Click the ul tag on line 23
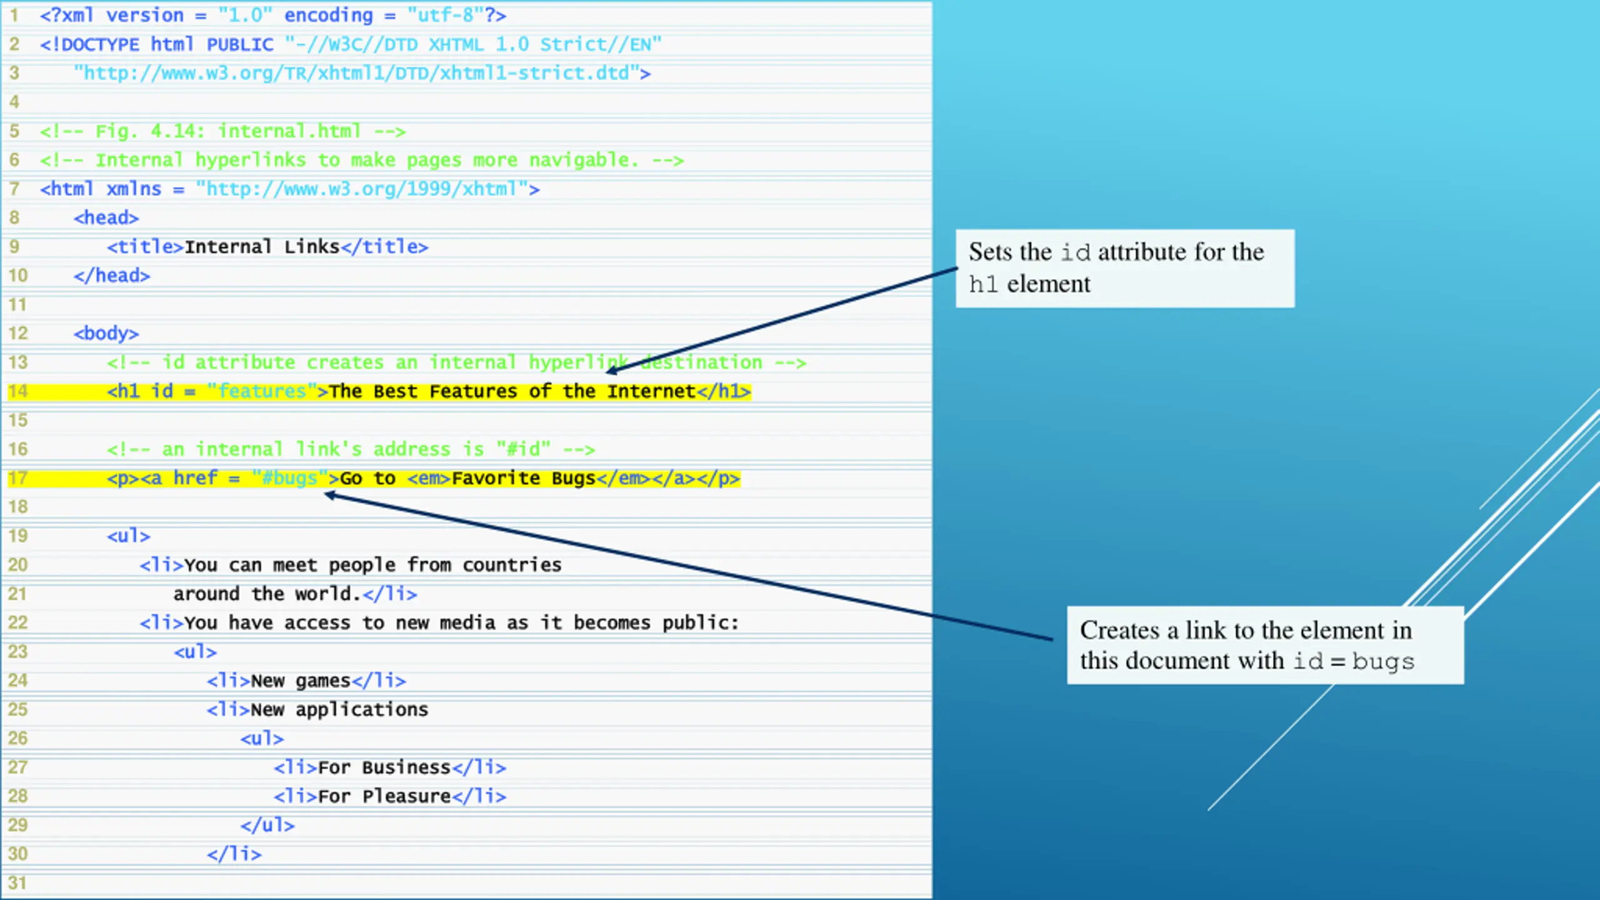 pos(196,652)
